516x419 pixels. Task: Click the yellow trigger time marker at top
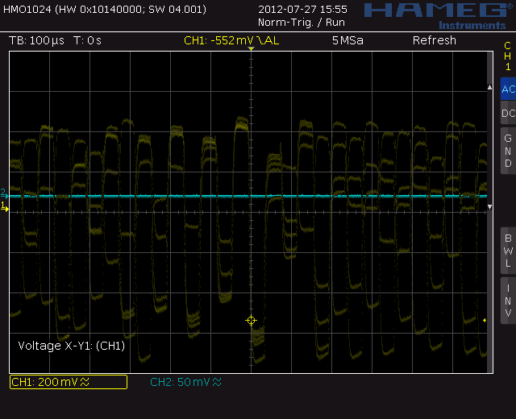251,50
